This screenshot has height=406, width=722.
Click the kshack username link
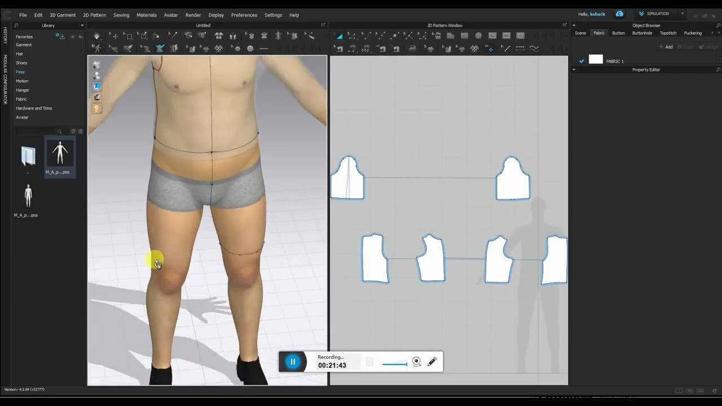597,14
